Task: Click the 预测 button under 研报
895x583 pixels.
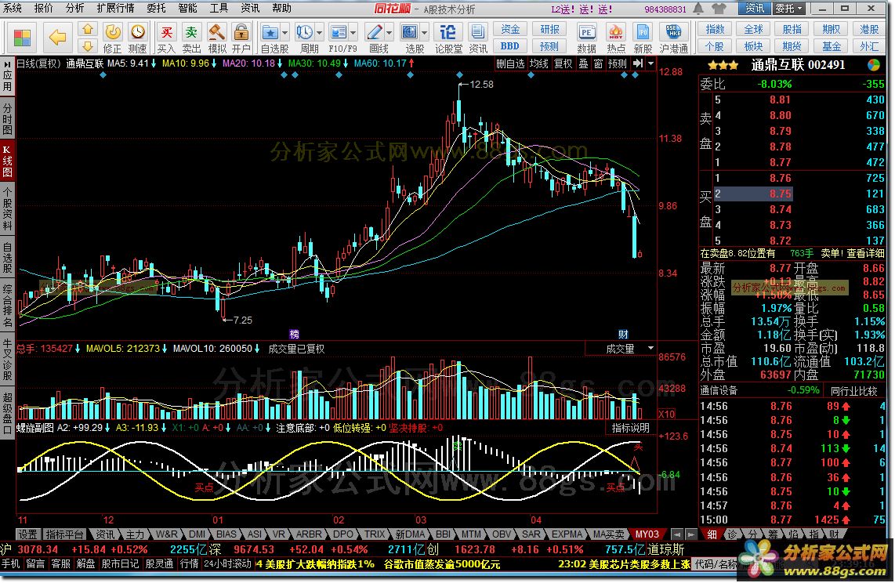Action: coord(549,46)
